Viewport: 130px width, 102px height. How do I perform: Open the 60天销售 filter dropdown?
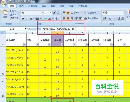coord(75,45)
